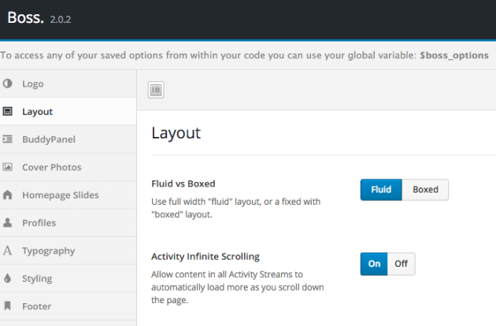Open the Logo settings tab
Image resolution: width=496 pixels, height=326 pixels.
[68, 84]
